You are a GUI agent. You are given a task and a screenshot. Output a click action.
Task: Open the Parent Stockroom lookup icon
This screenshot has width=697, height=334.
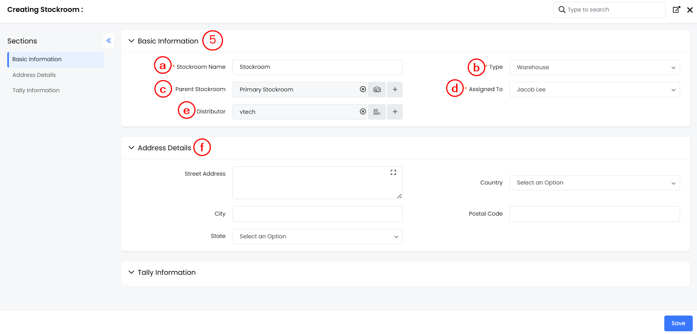point(377,90)
